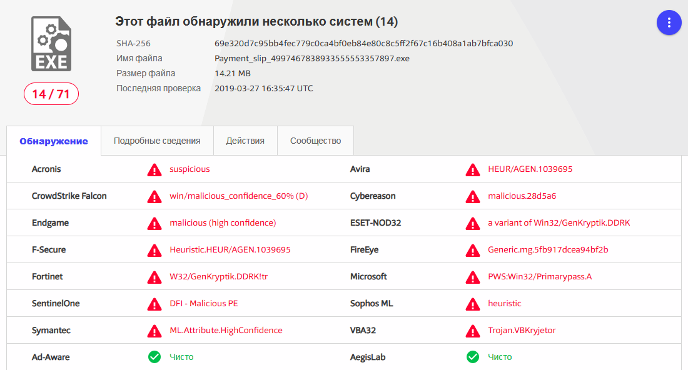Click the red warning icon beside Acronis
The image size is (688, 370).
pyautogui.click(x=154, y=169)
